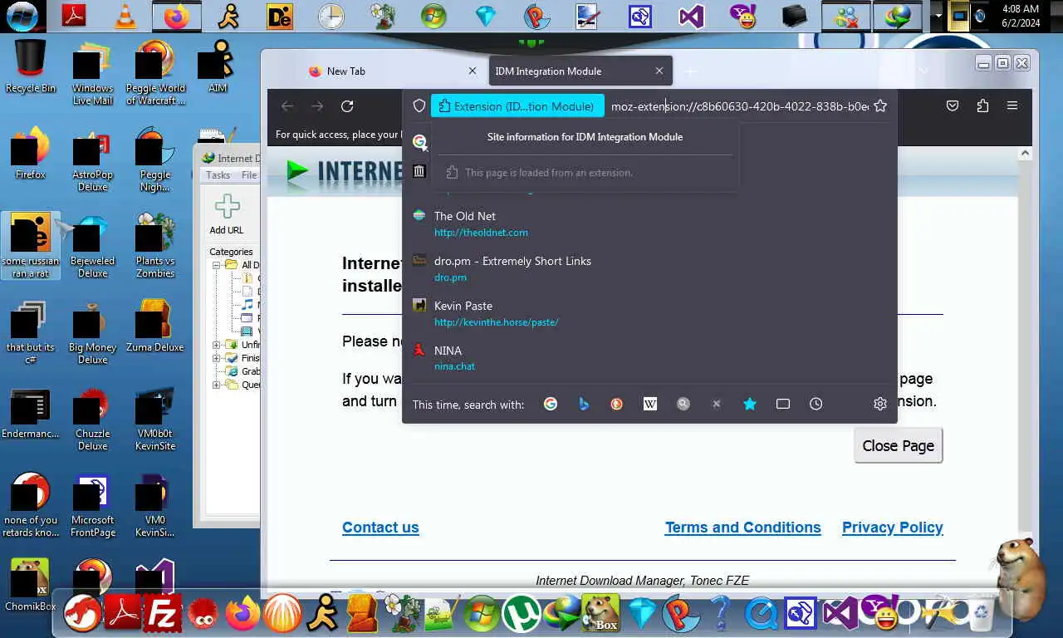Click Add URL in Internet Download Manager

(x=227, y=214)
